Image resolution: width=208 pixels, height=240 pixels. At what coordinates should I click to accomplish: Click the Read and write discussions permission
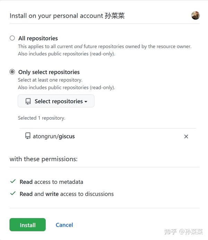67,194
